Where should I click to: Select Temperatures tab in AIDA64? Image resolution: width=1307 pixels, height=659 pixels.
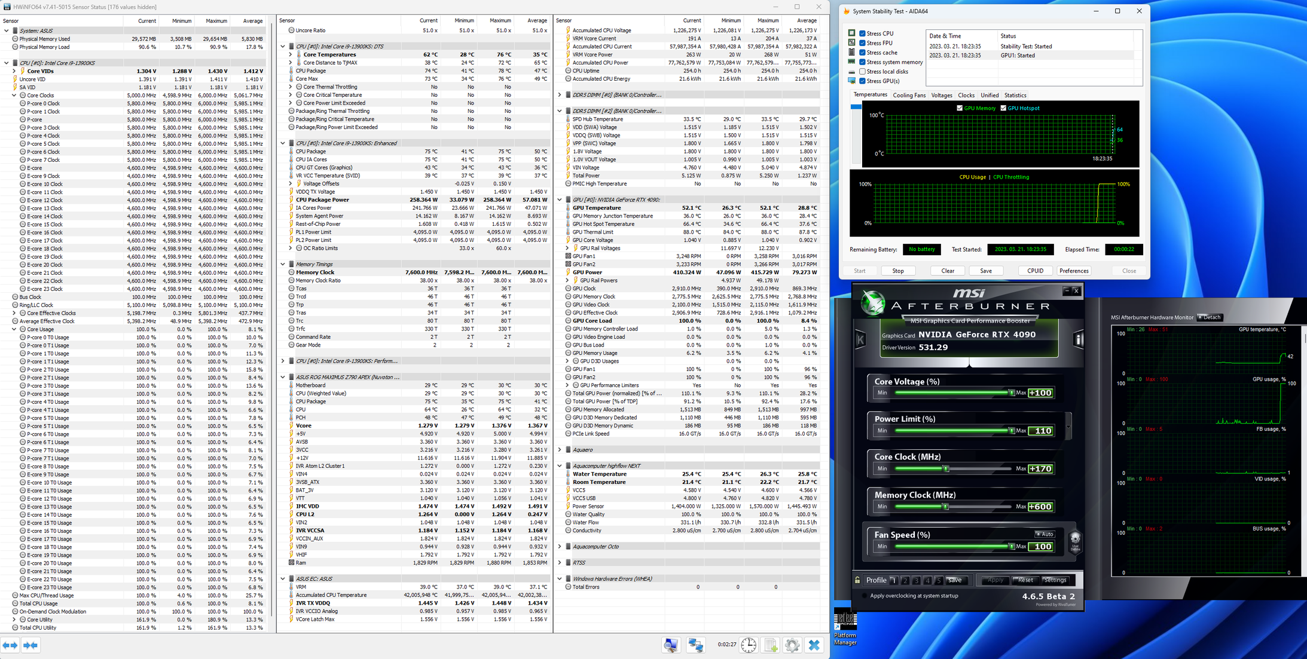870,94
